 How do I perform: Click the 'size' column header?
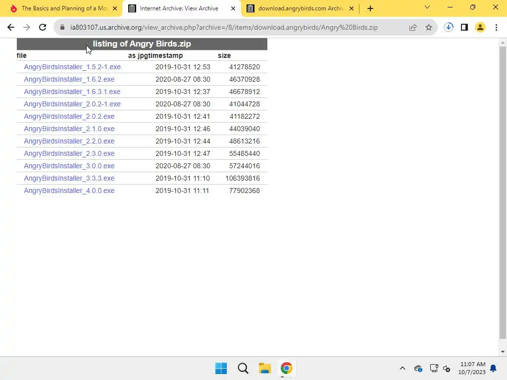pyautogui.click(x=224, y=55)
